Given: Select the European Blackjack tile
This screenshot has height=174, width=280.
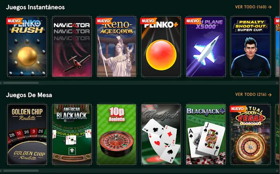Looking at the screenshot, I should tap(161, 134).
